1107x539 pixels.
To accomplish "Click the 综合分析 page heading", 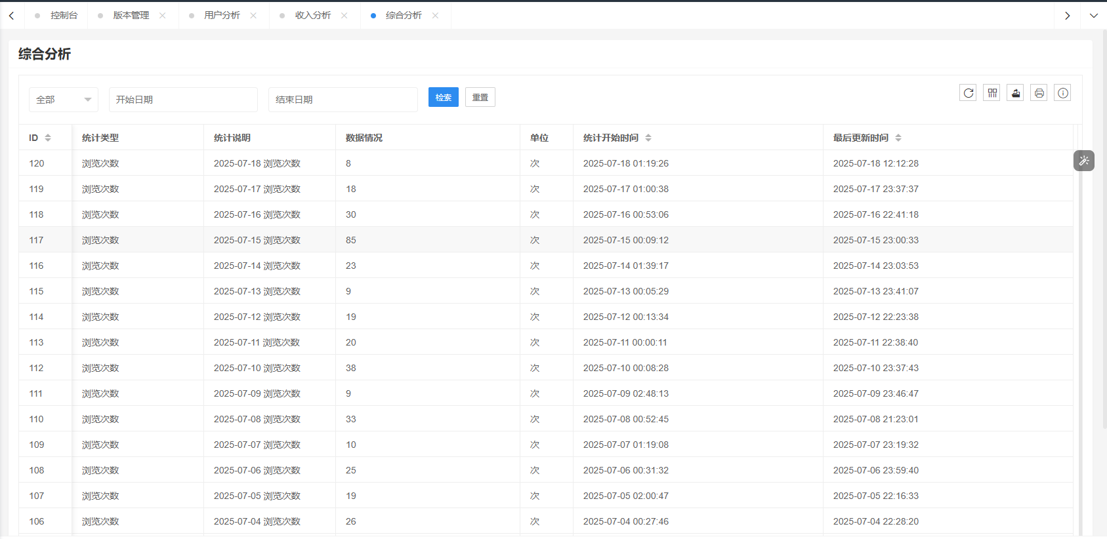I will [x=45, y=54].
